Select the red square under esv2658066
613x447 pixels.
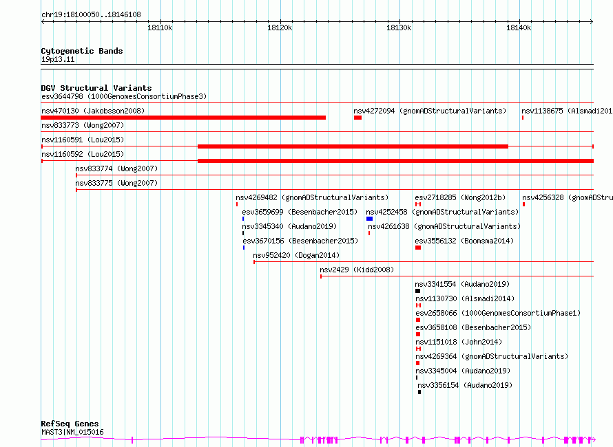coord(418,320)
